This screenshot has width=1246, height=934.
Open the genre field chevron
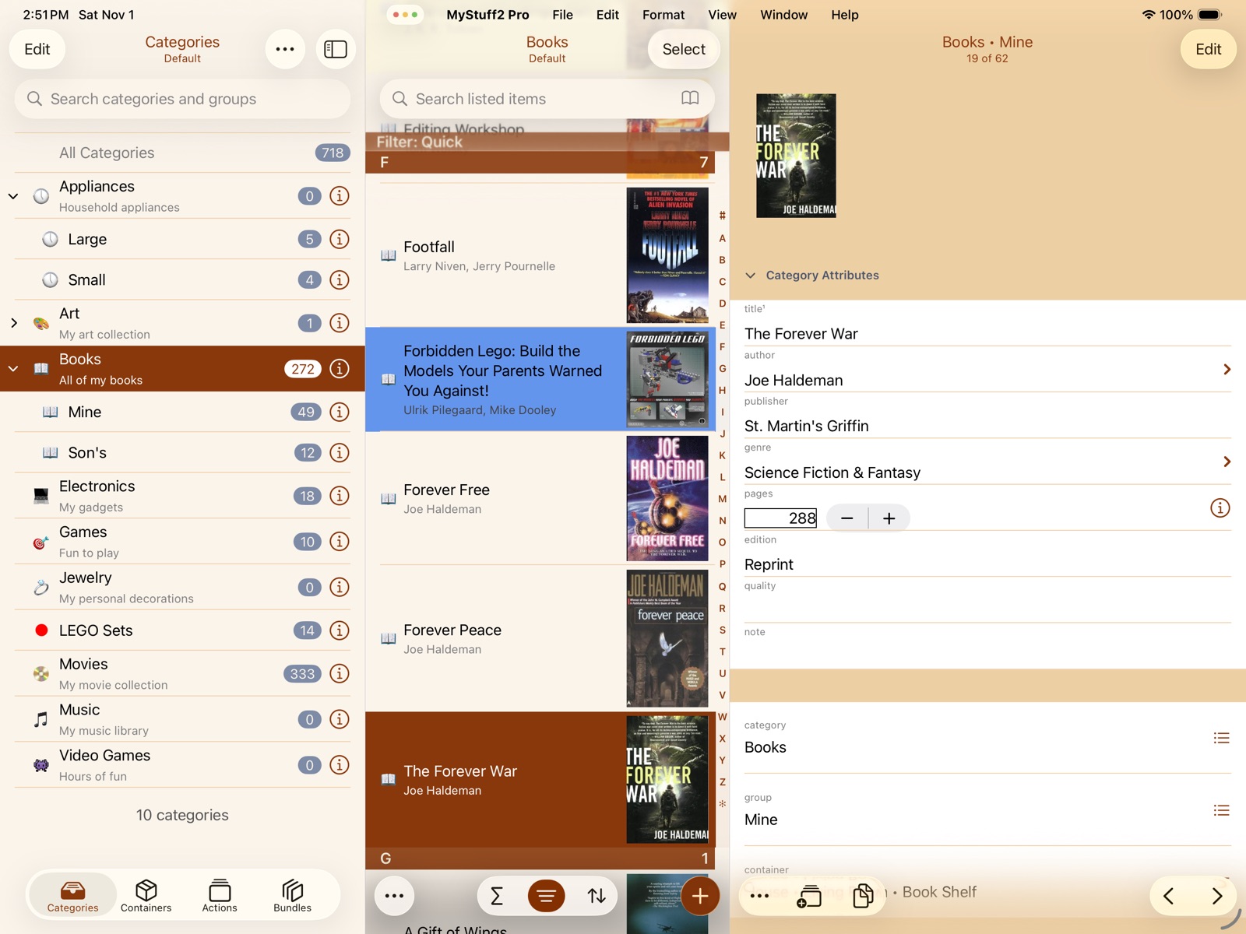(1227, 462)
